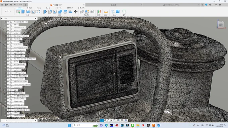Select the Combine tool
This screenshot has width=228, height=128.
pos(60,12)
